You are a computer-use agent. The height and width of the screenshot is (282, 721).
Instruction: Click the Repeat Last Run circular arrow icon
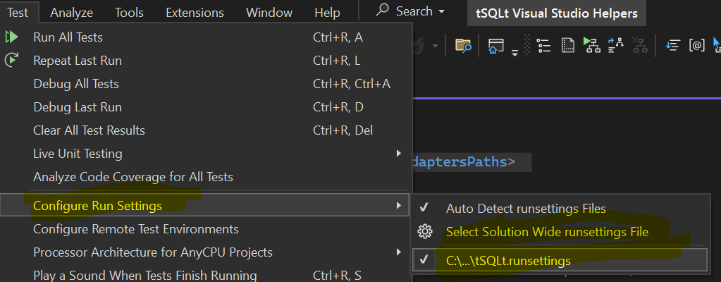pos(12,60)
